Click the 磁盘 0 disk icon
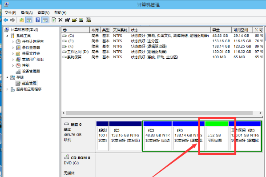 coord(67,124)
